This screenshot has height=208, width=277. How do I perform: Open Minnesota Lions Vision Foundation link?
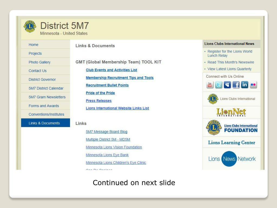pyautogui.click(x=114, y=147)
